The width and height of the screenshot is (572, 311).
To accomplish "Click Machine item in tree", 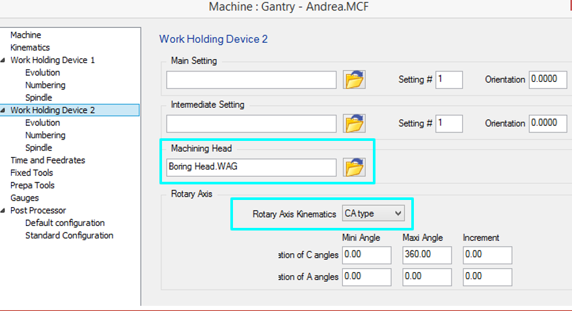I will 25,35.
